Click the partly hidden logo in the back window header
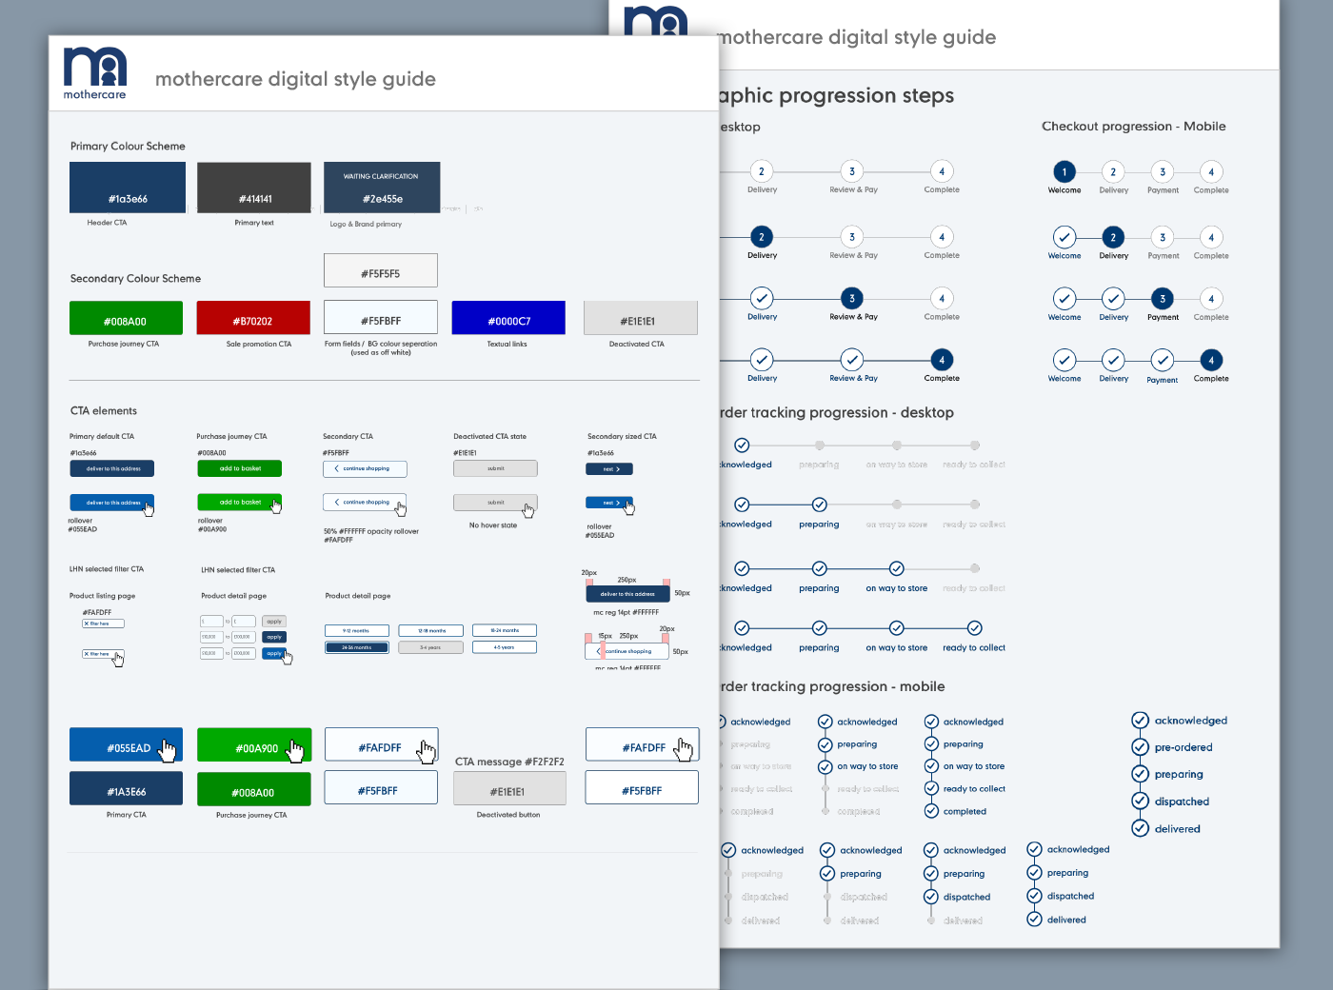This screenshot has width=1333, height=990. (x=656, y=21)
